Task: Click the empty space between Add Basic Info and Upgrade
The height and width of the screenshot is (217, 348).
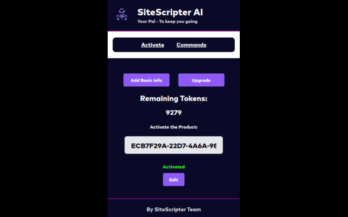Action: [174, 80]
